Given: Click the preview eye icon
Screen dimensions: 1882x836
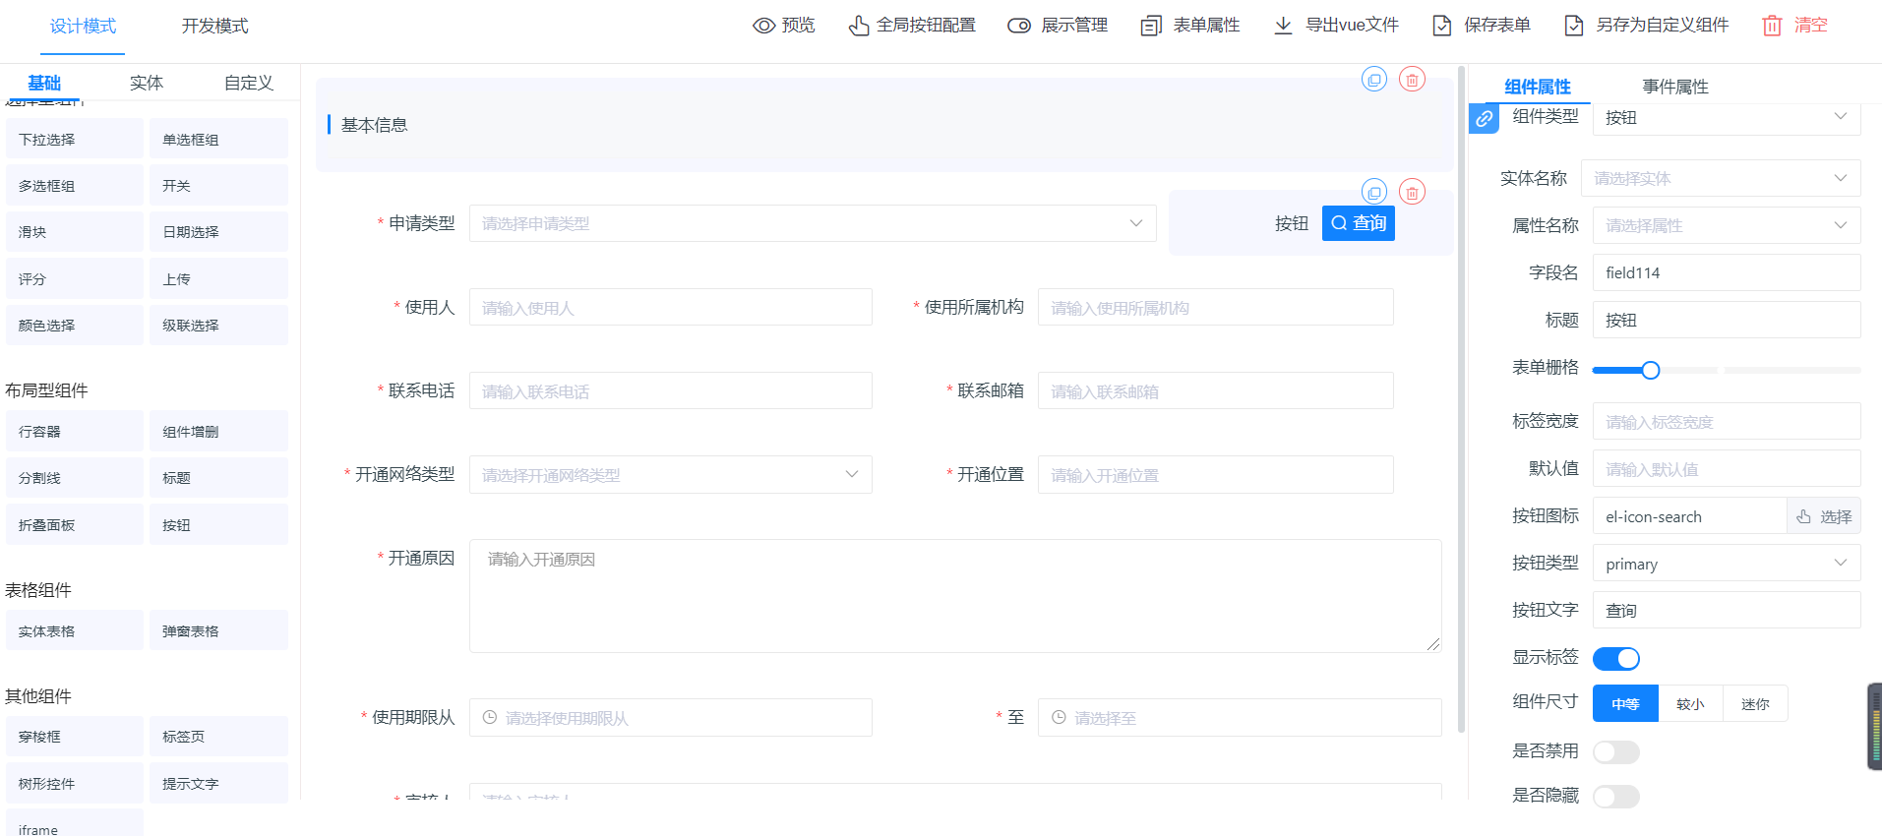Looking at the screenshot, I should tap(763, 26).
